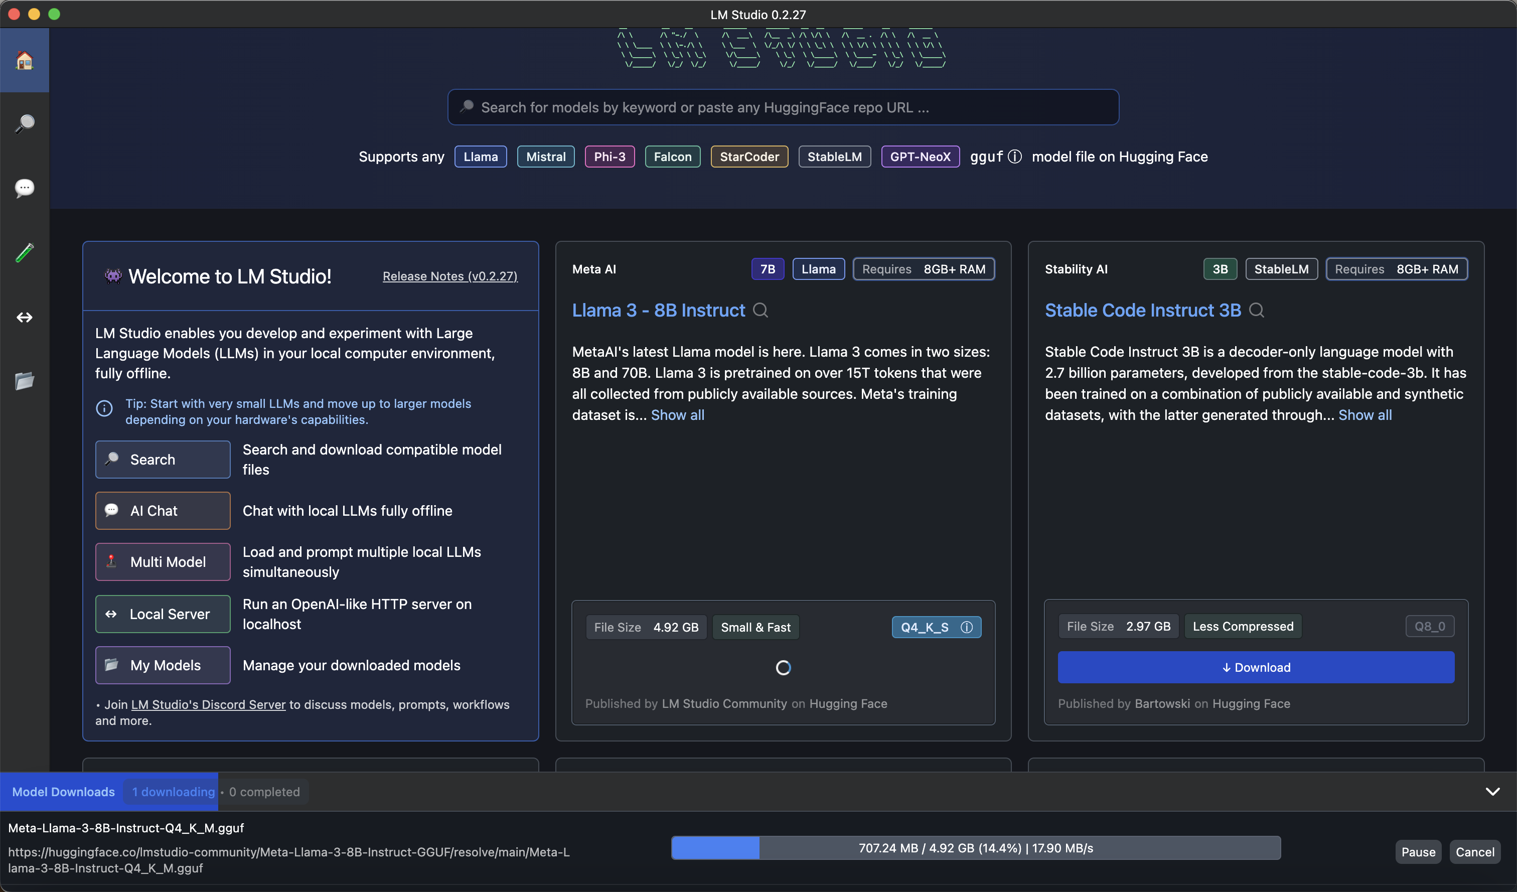Click the model search input field

click(x=783, y=107)
